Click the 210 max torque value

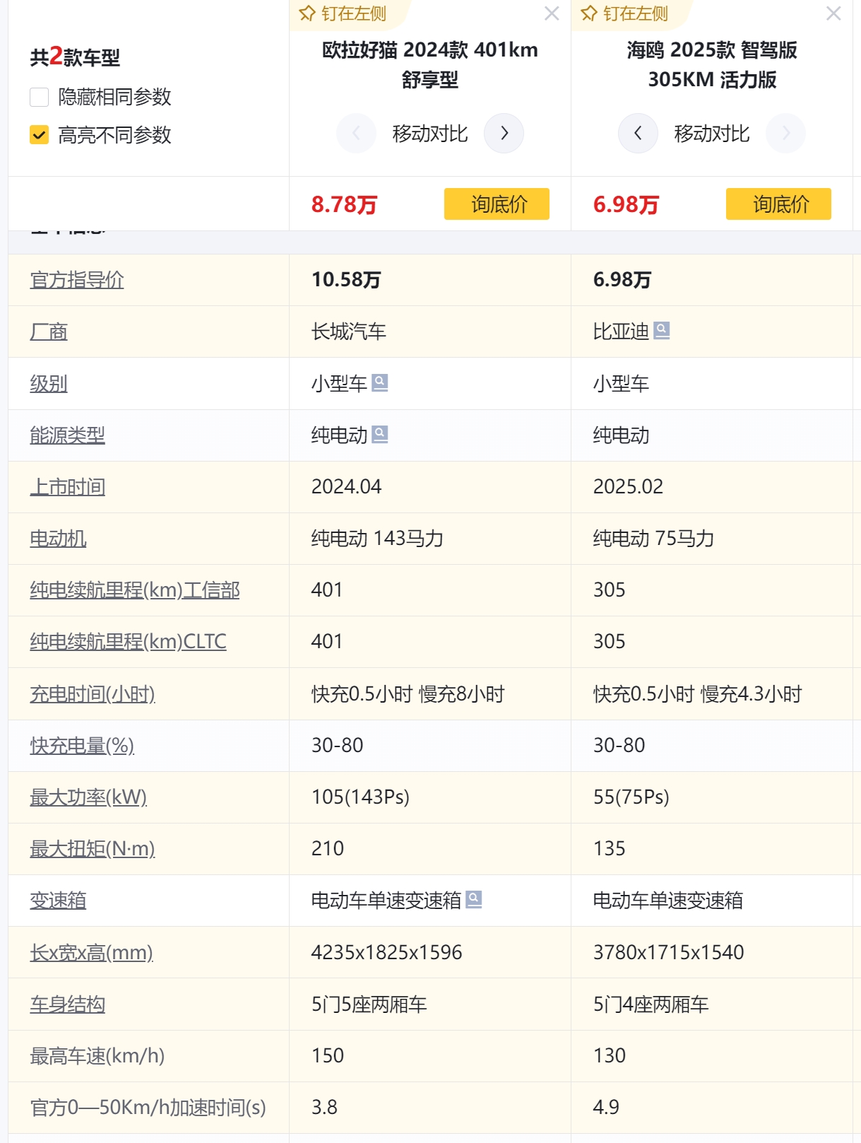click(328, 849)
